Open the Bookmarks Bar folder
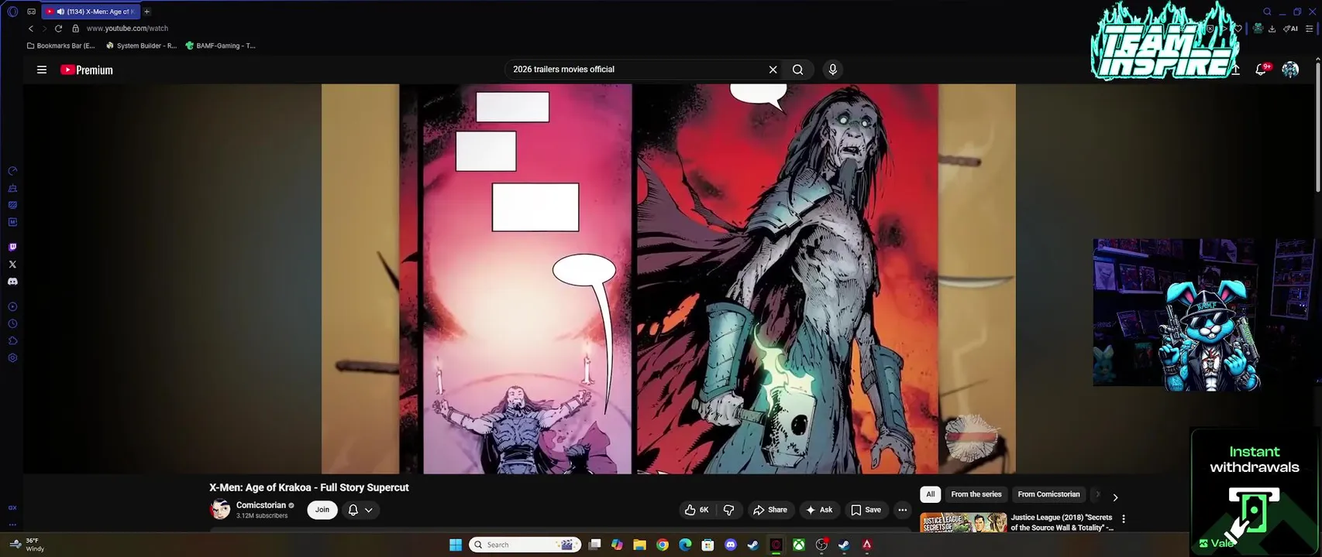Viewport: 1322px width, 557px height. [x=61, y=46]
